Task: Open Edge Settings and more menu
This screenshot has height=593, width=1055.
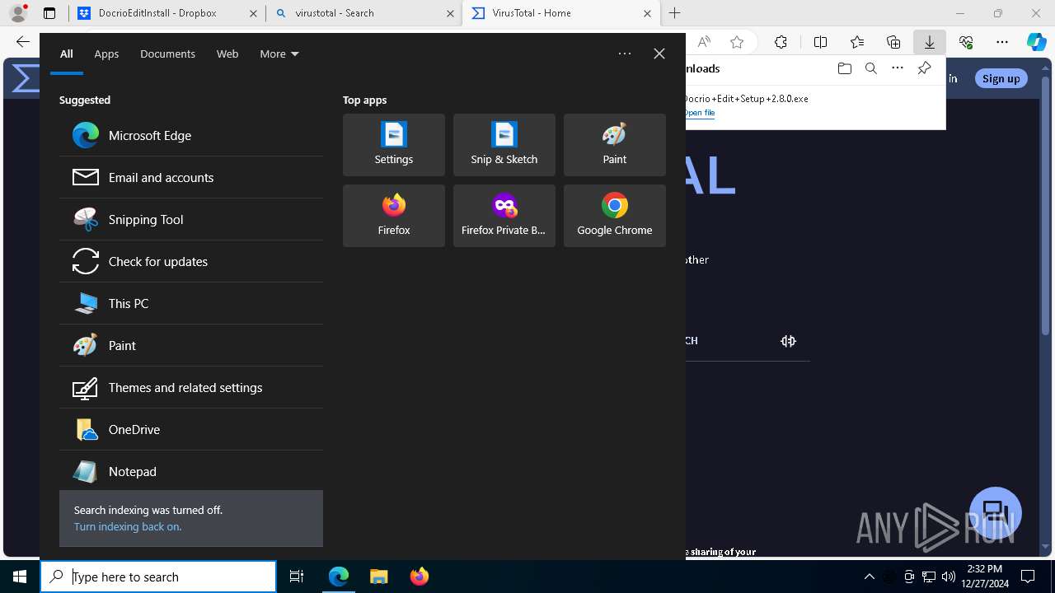Action: [1002, 42]
